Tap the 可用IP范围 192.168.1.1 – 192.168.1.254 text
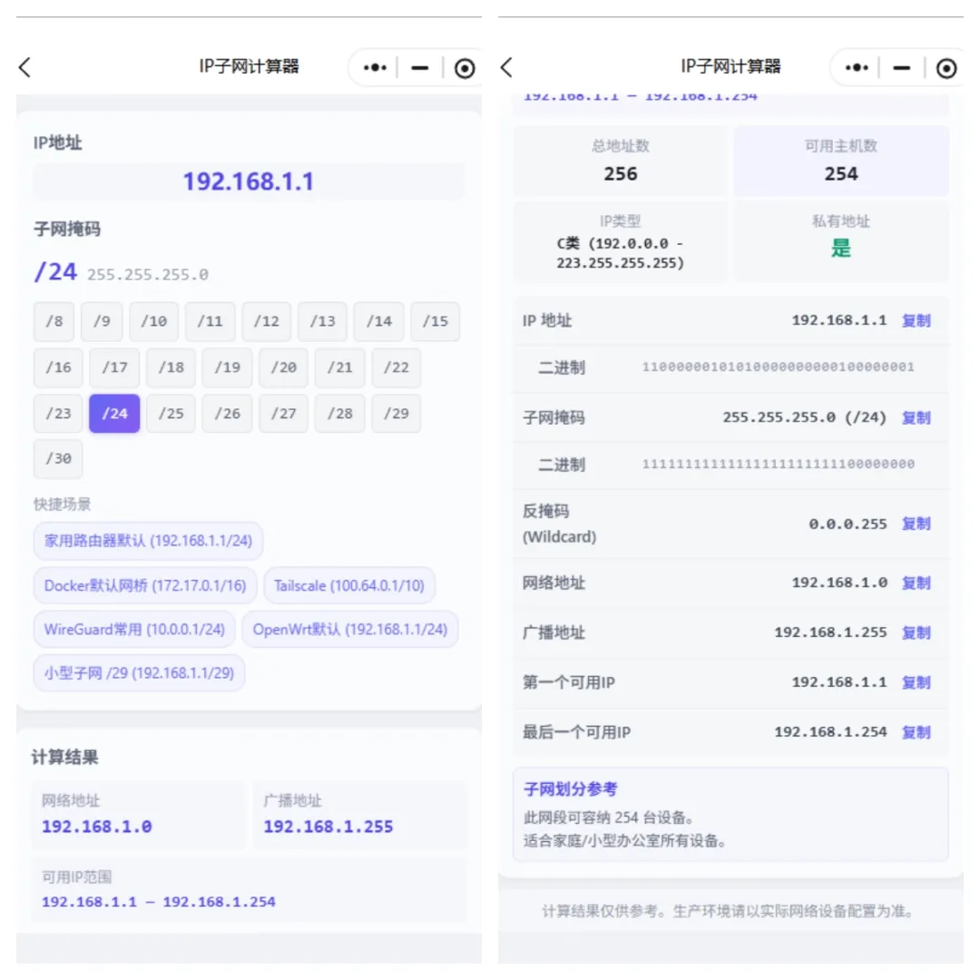Screen dimensions: 980x980 [158, 902]
